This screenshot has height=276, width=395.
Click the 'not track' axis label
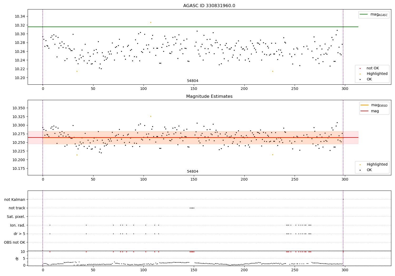17,208
